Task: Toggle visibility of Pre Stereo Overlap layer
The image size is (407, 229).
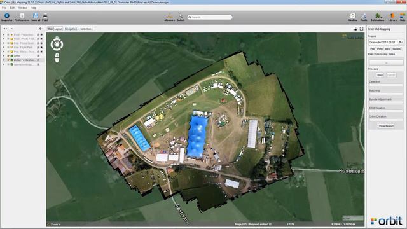Action: coord(8,52)
